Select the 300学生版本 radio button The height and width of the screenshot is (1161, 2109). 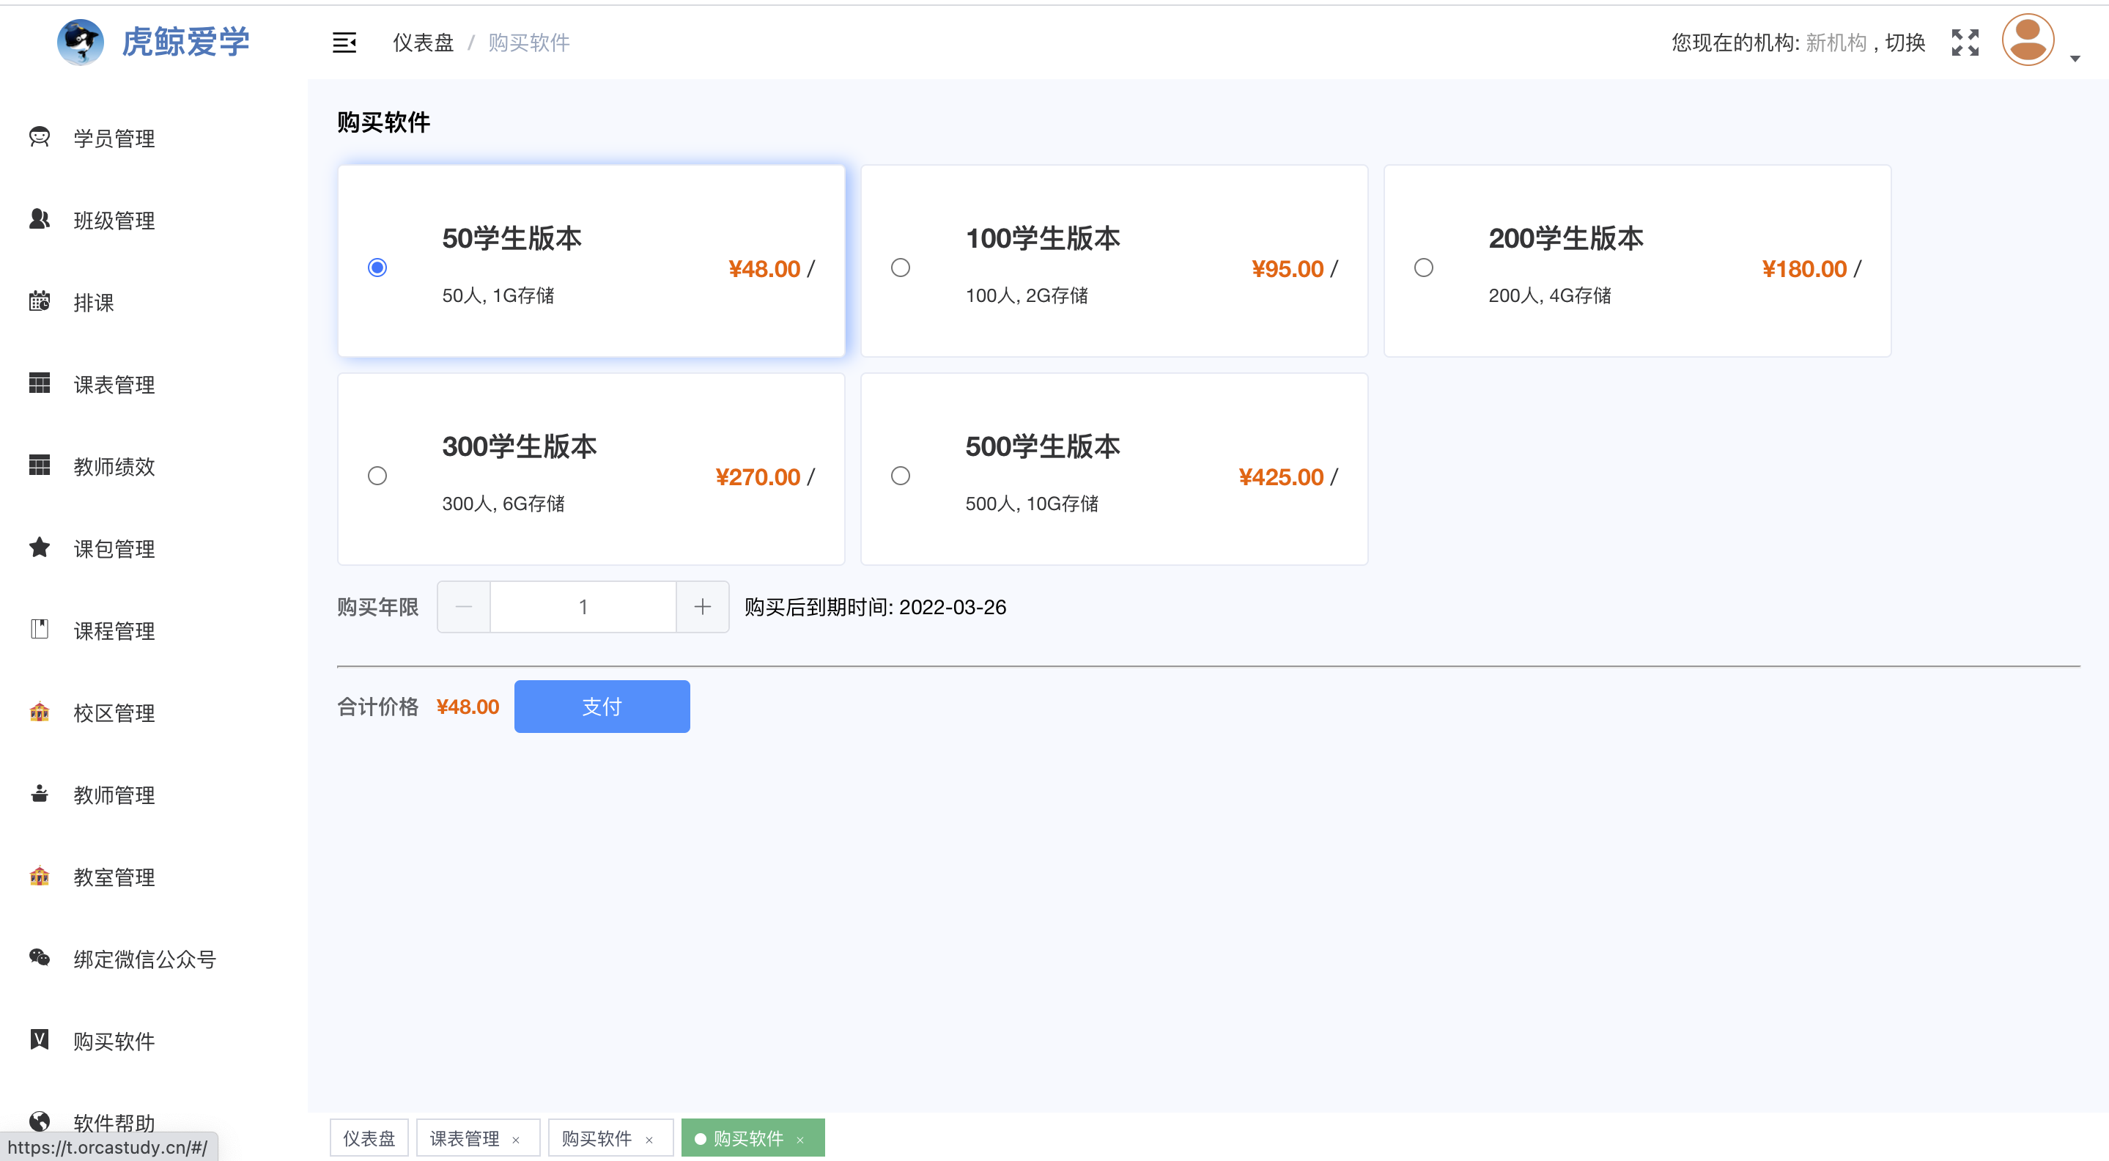[x=377, y=476]
